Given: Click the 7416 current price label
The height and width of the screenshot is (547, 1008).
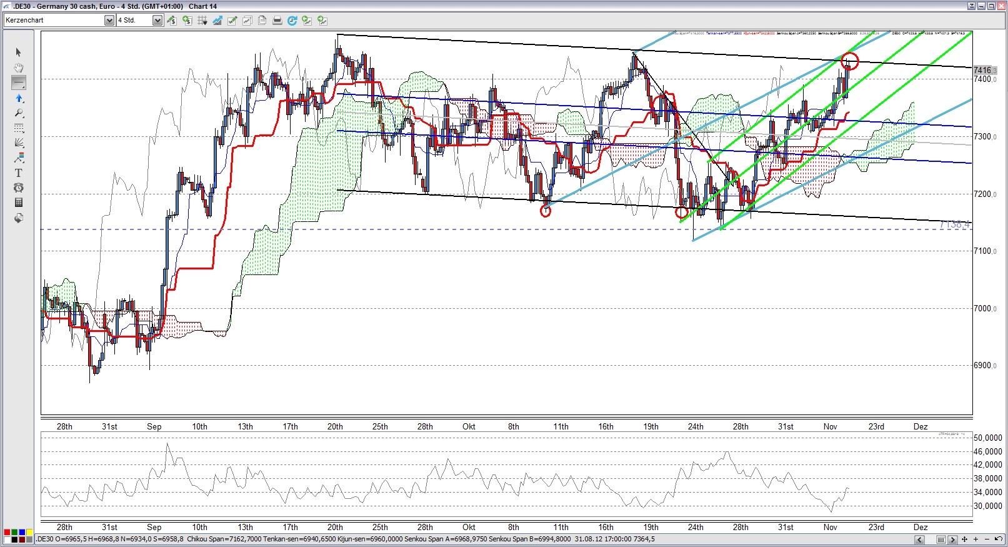Looking at the screenshot, I should [984, 70].
